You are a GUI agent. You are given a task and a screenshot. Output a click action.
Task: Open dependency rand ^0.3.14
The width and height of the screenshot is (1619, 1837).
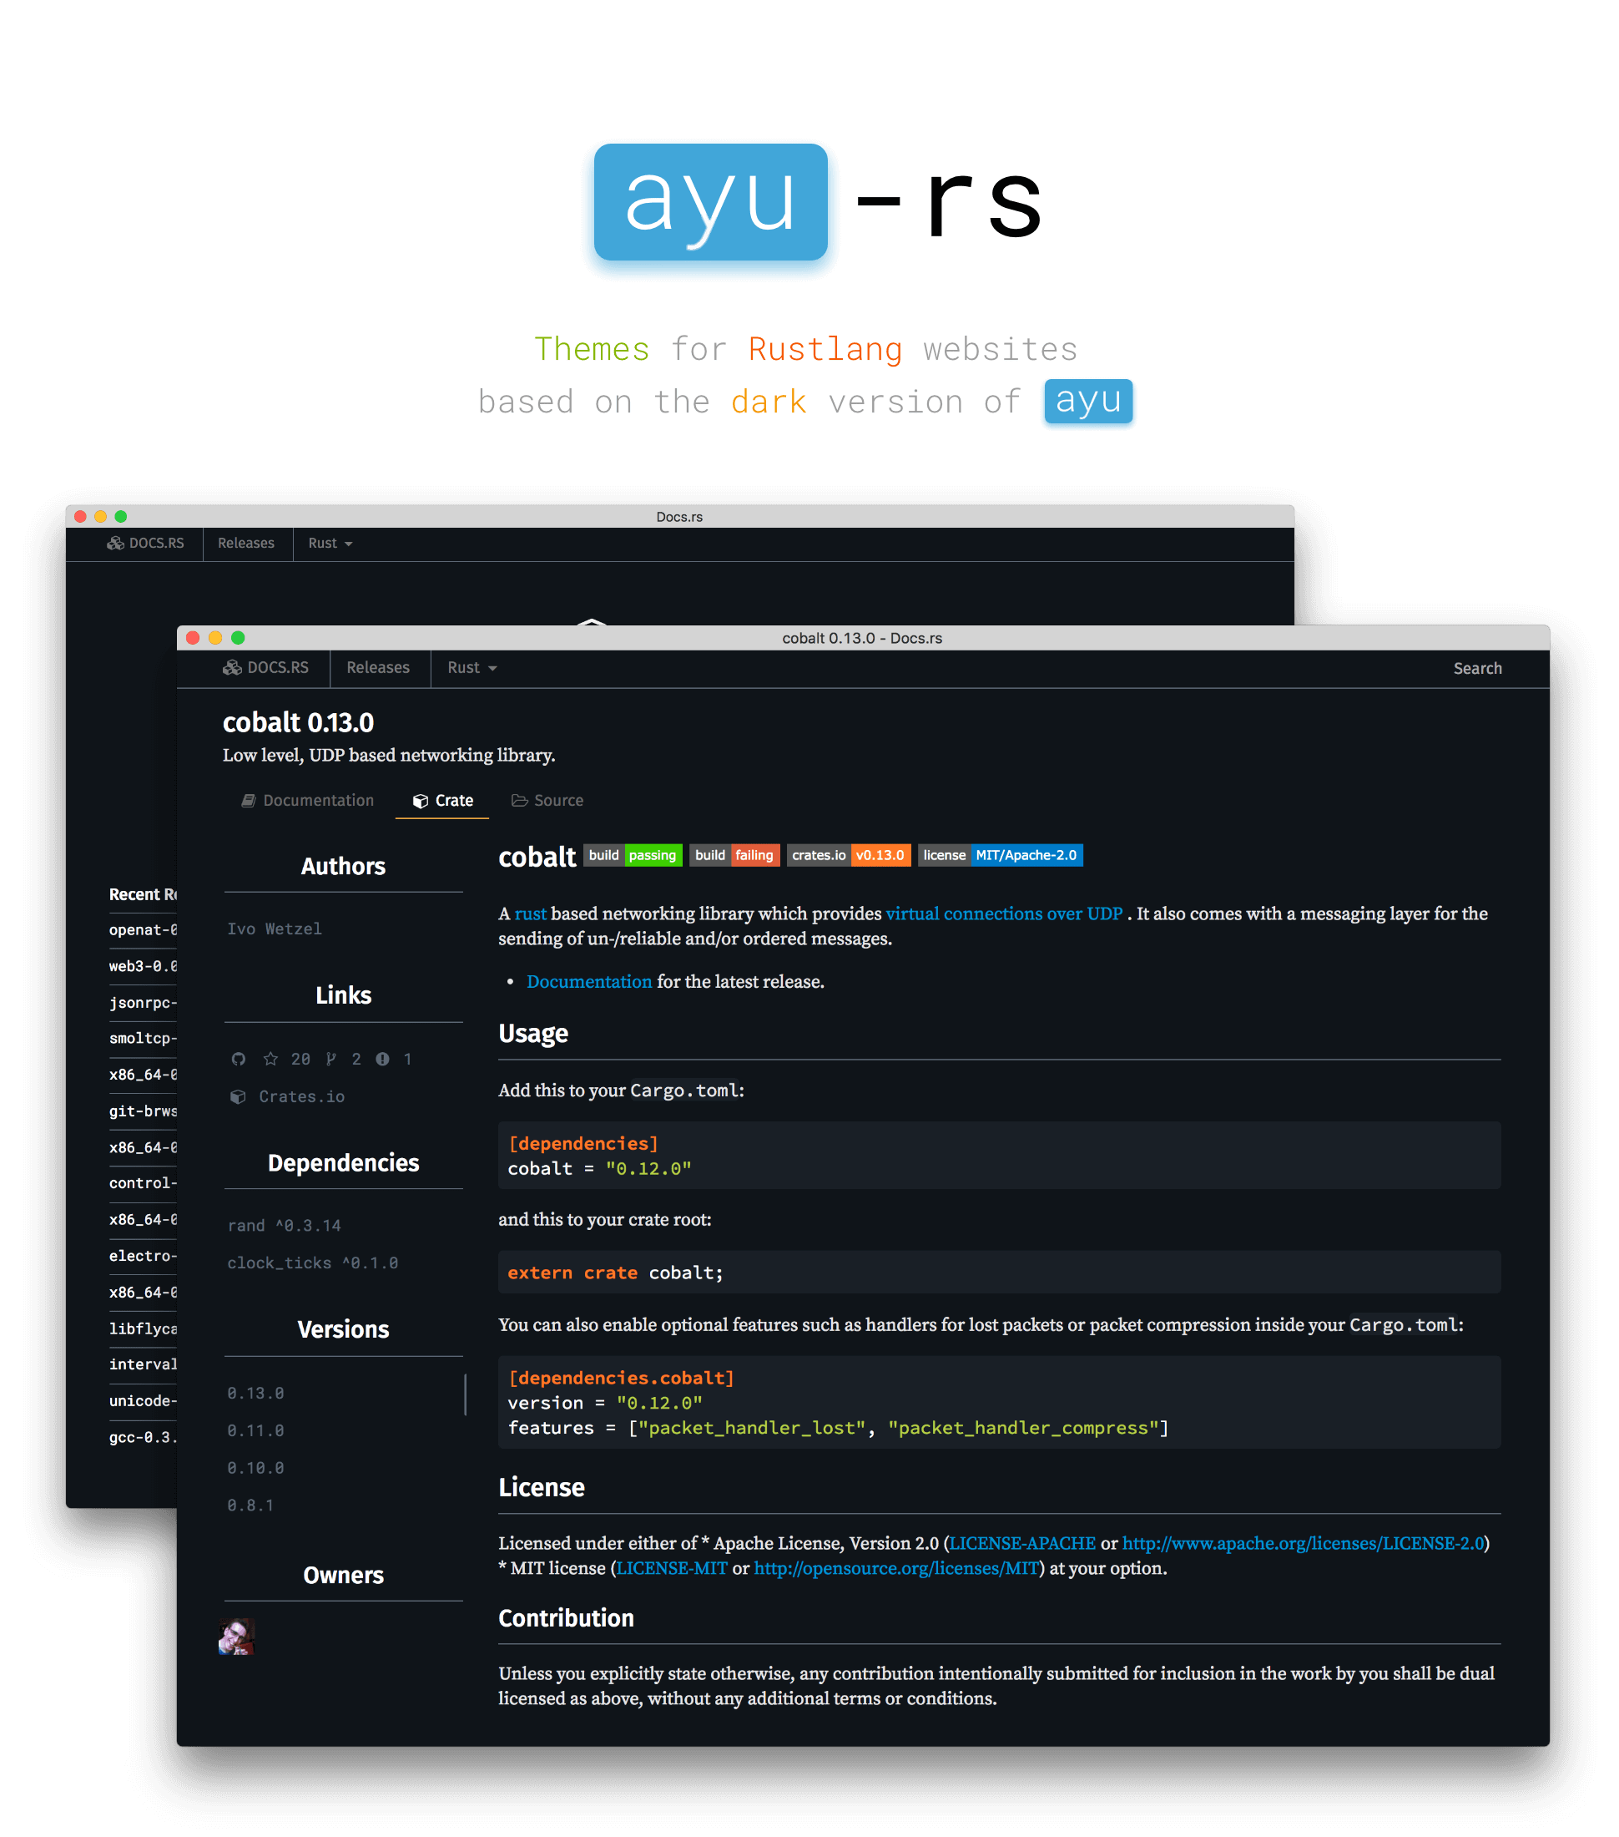pyautogui.click(x=284, y=1225)
